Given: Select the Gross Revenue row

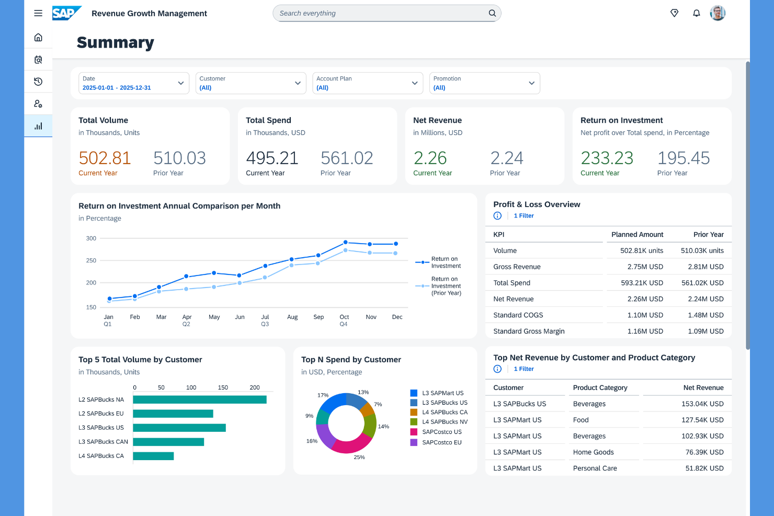Looking at the screenshot, I should (x=608, y=267).
